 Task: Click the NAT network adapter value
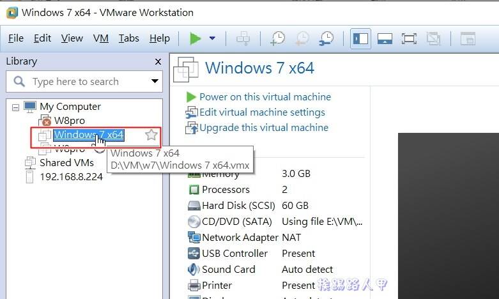tap(291, 237)
